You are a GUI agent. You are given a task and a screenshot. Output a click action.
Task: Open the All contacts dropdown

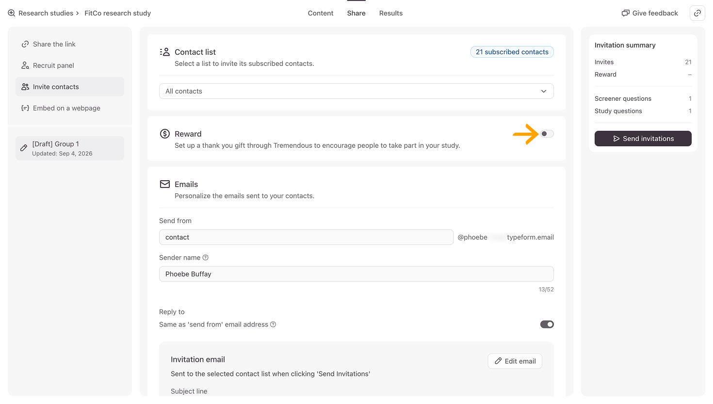356,91
